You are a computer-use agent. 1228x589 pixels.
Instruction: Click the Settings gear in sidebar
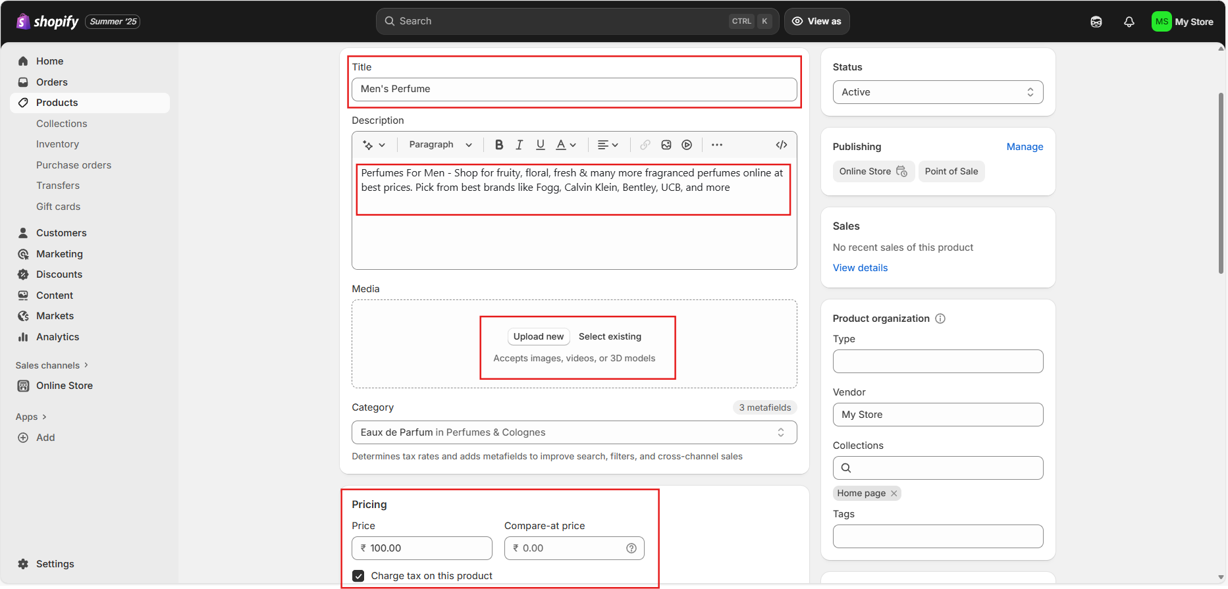(23, 564)
